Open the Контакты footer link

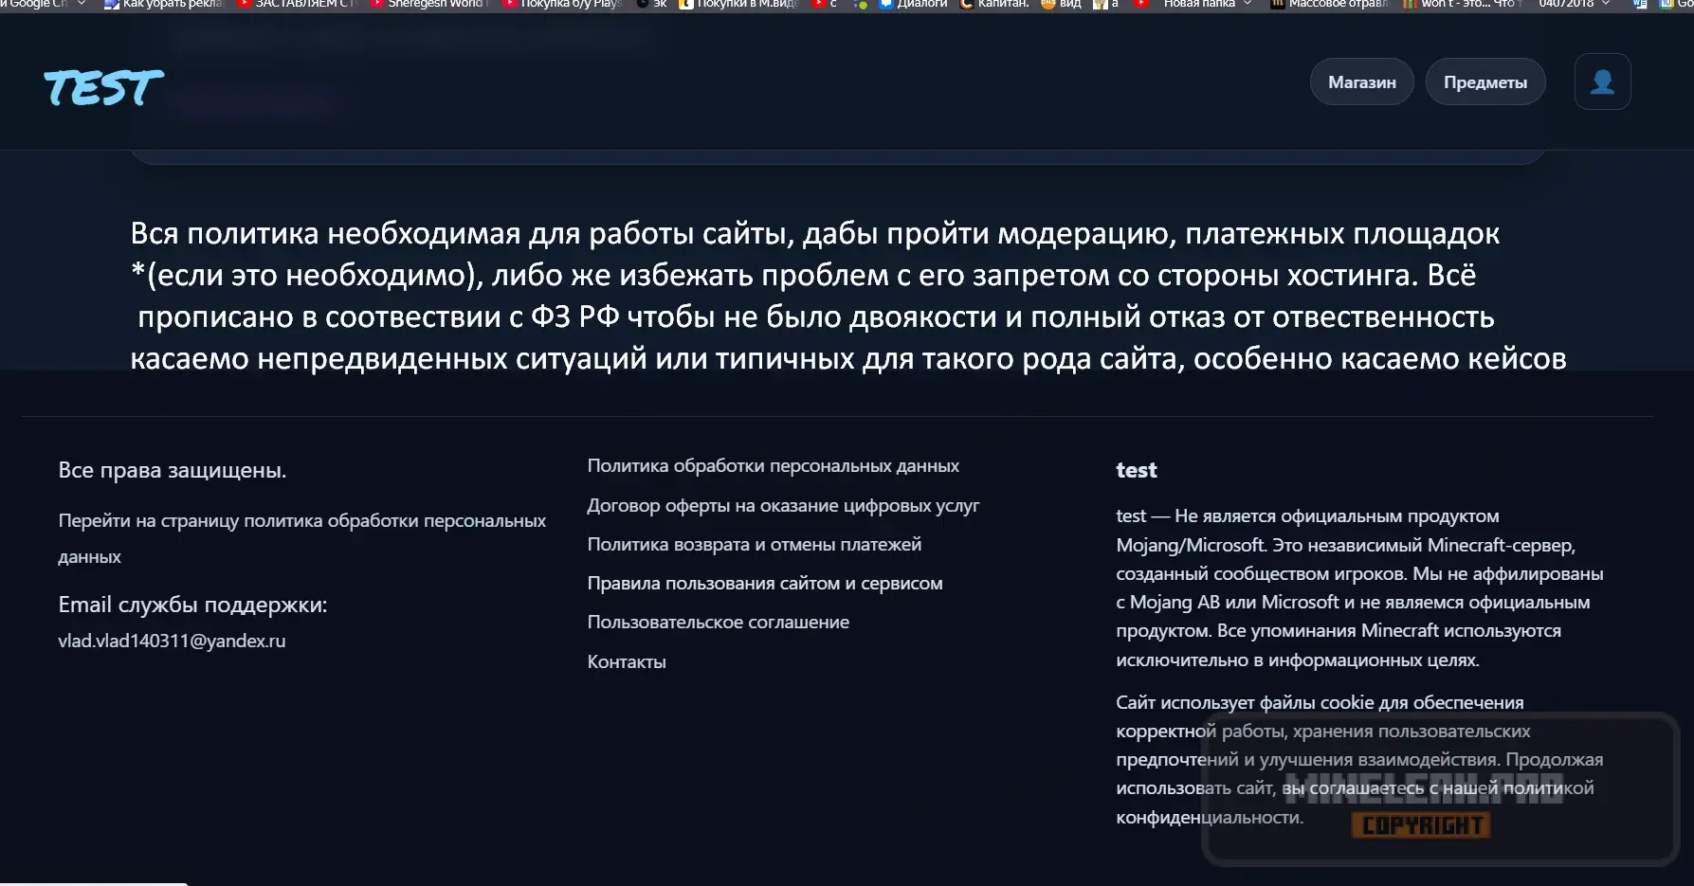[627, 662]
